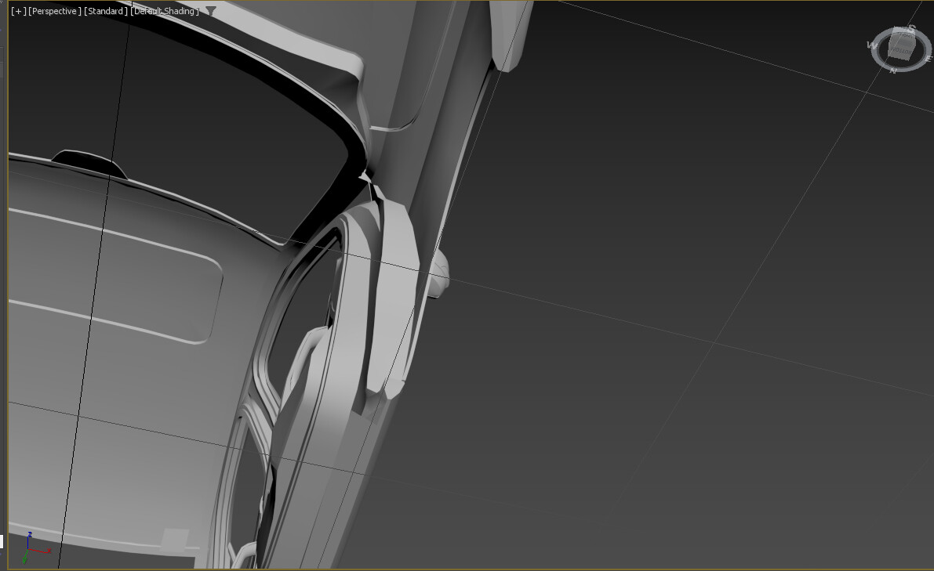934x571 pixels.
Task: Select the sunroof panel on the roof
Action: tap(113, 276)
